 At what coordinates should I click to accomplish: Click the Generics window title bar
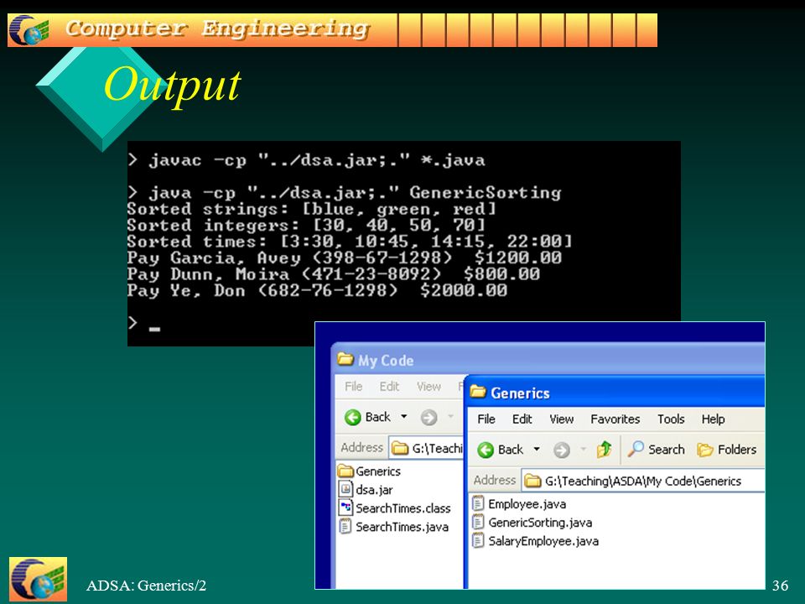coord(615,393)
